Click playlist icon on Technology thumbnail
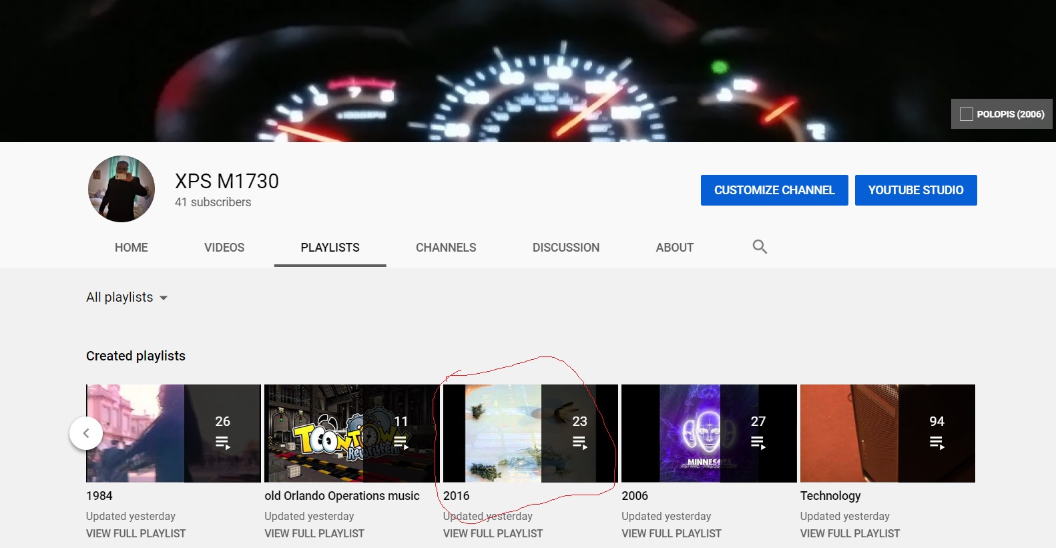 pyautogui.click(x=937, y=443)
